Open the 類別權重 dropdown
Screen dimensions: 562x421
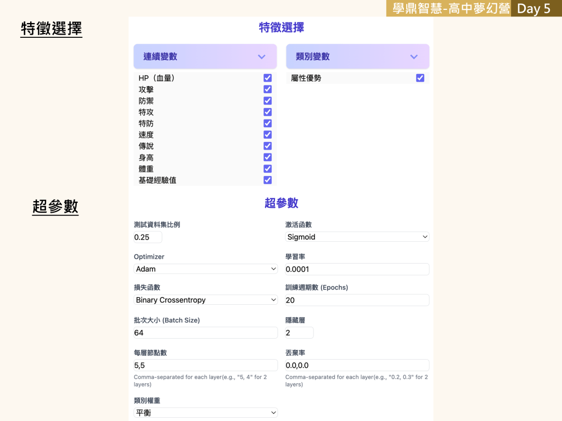[x=206, y=412]
